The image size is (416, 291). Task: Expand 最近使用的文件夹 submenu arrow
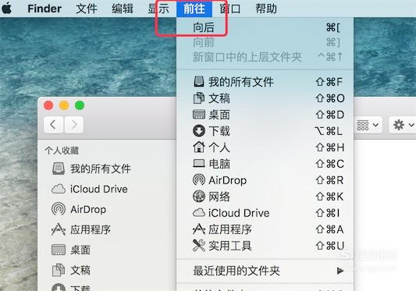340,271
